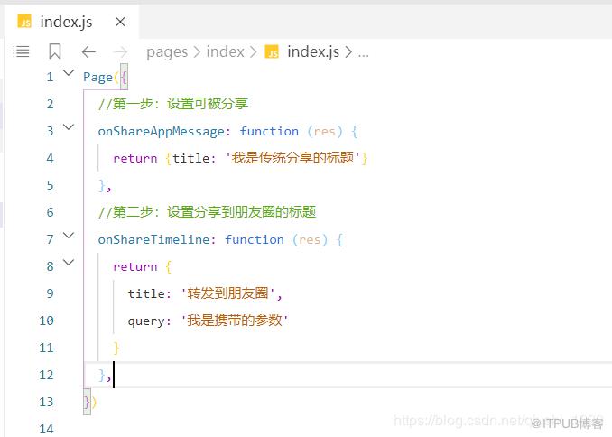Click the closing '})' on line 13

90,402
